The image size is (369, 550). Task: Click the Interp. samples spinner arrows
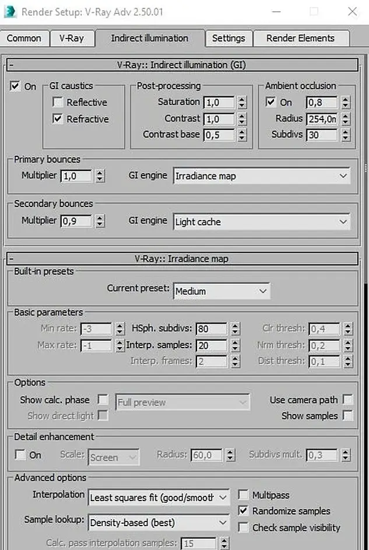(234, 345)
